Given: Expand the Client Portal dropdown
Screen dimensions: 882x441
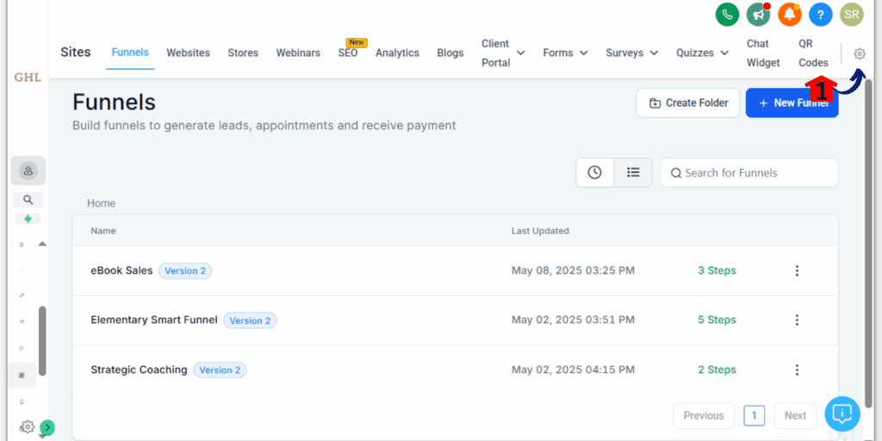Looking at the screenshot, I should coord(503,53).
